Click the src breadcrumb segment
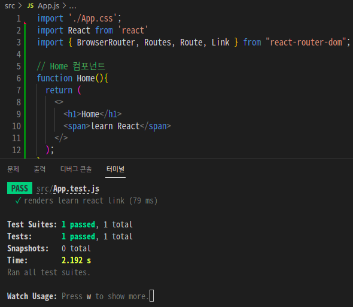Screen dimensions: 353x307 10,5
